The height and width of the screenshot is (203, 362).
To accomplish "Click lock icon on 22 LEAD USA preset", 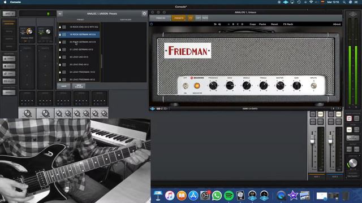I will 60,57.
